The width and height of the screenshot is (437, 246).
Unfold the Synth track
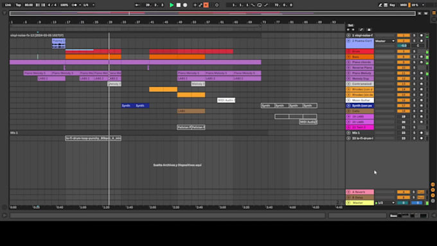point(348,105)
